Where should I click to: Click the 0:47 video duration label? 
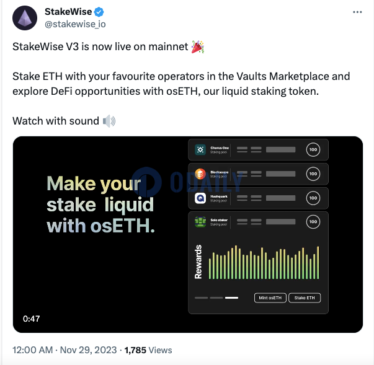(x=31, y=319)
